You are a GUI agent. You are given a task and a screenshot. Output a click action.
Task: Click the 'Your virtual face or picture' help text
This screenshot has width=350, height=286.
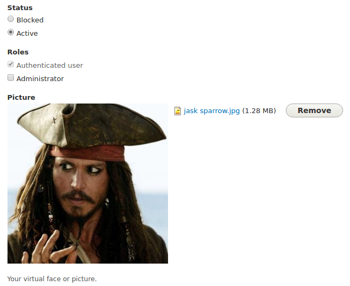click(x=52, y=279)
